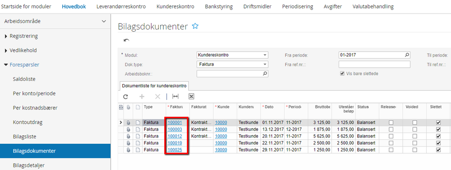Toggle Voided checkbox for invoice 100012

(x=414, y=136)
